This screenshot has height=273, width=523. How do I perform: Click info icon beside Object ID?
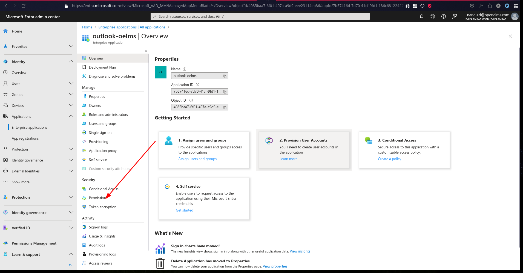tap(191, 100)
